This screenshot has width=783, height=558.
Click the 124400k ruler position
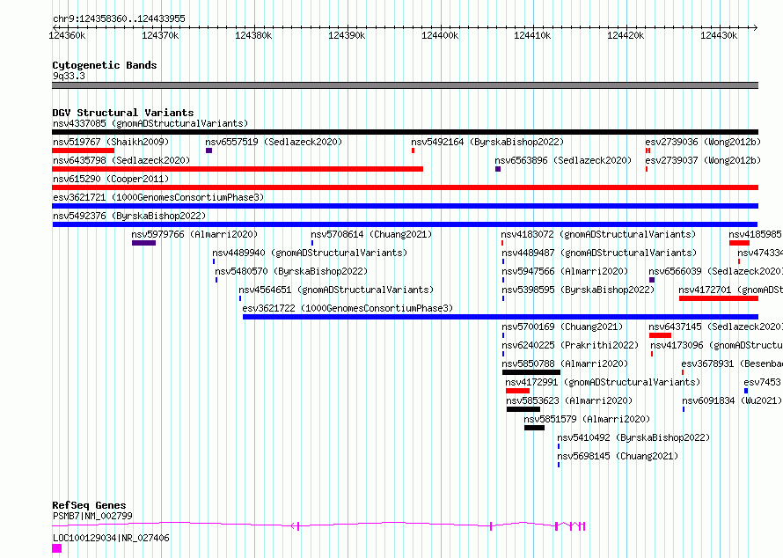[x=439, y=35]
